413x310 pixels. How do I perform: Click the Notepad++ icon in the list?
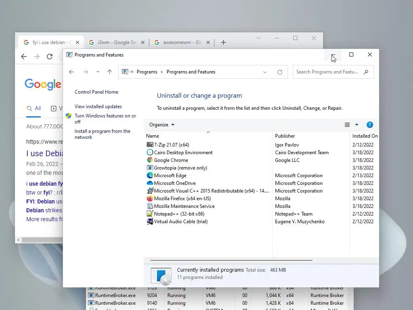(x=150, y=214)
